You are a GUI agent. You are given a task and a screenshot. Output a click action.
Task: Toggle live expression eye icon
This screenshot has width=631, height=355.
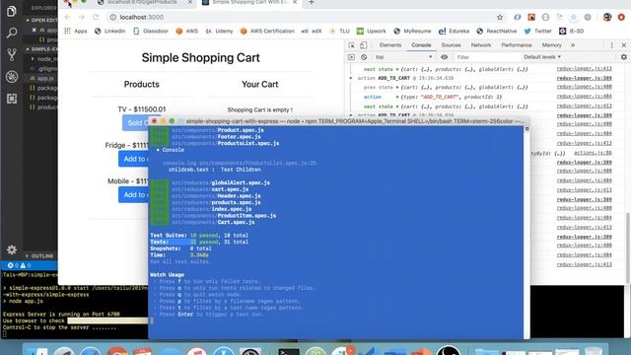pyautogui.click(x=445, y=57)
